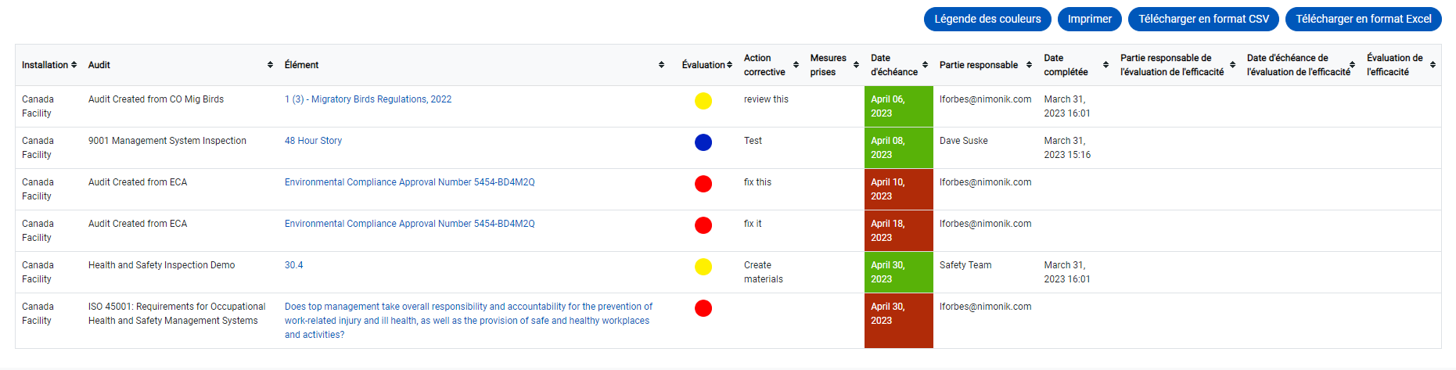Viewport: 1456px width, 370px height.
Task: Open Environmental Compliance Approval link in fix it row
Action: [409, 224]
